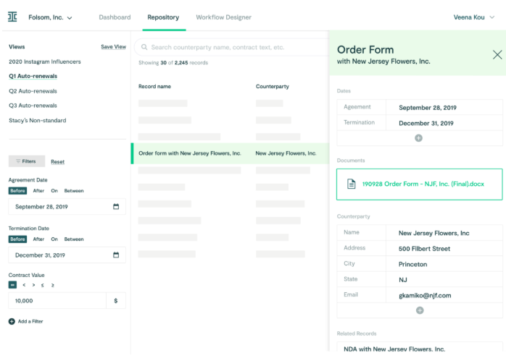Image resolution: width=506 pixels, height=358 pixels.
Task: Click the Save View link
Action: (x=113, y=47)
